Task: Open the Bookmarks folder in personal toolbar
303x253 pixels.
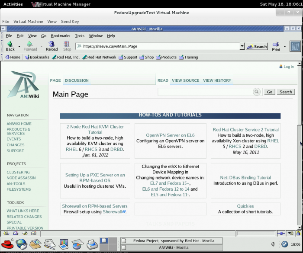Action: [x=37, y=57]
